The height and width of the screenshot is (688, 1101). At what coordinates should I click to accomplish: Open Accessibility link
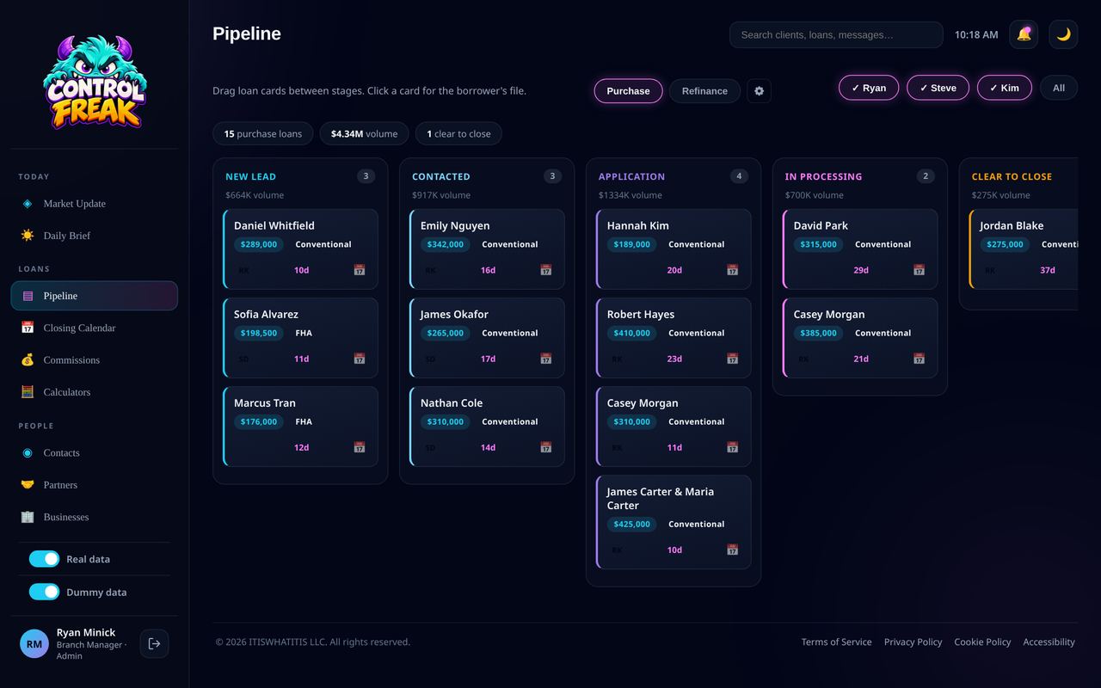point(1049,642)
